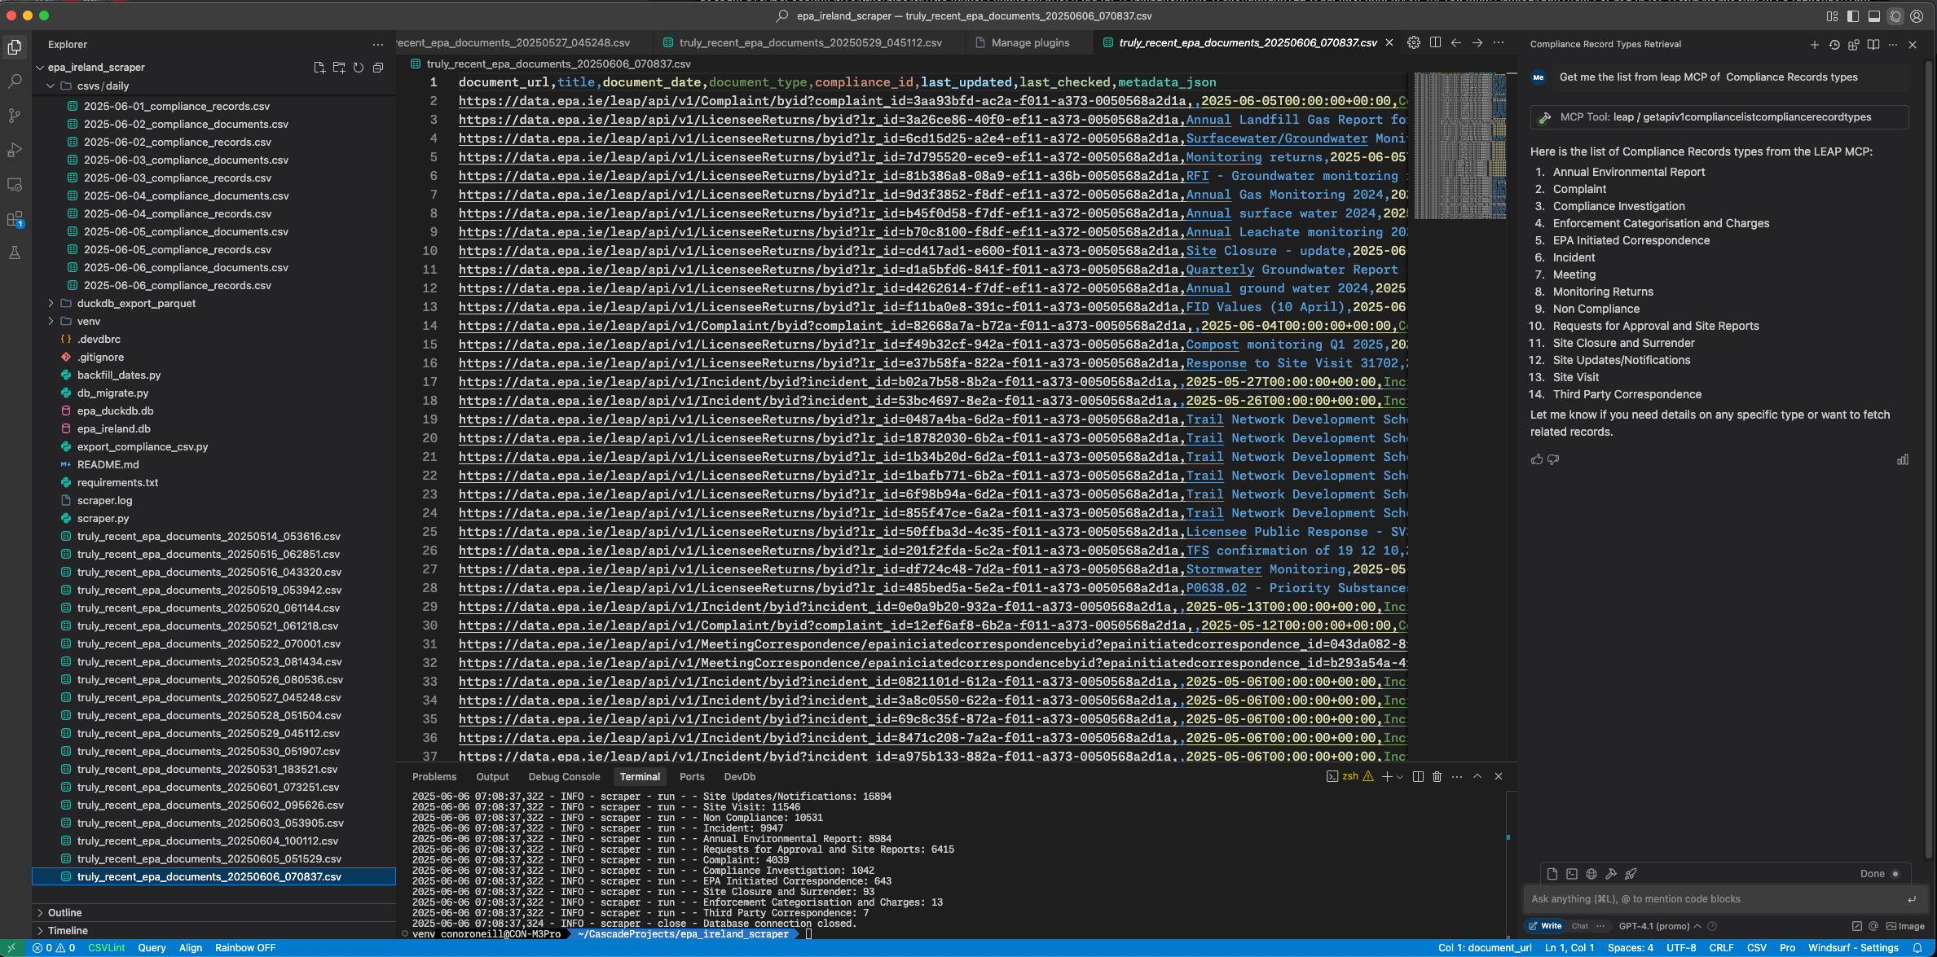Screen dimensions: 1937x957
Task: Open the Source Control view
Action: click(15, 116)
